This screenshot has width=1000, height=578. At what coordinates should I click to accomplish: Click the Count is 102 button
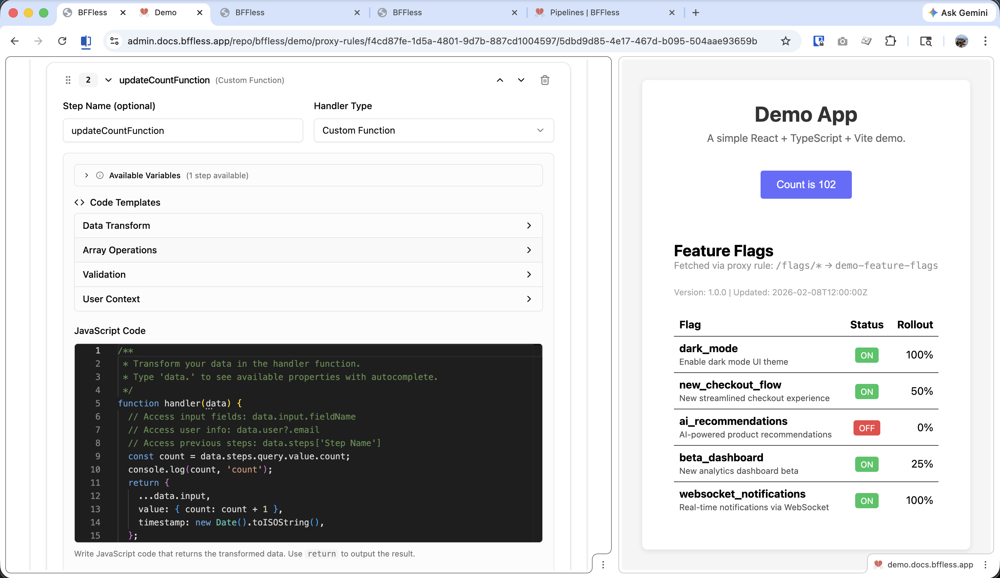click(806, 185)
